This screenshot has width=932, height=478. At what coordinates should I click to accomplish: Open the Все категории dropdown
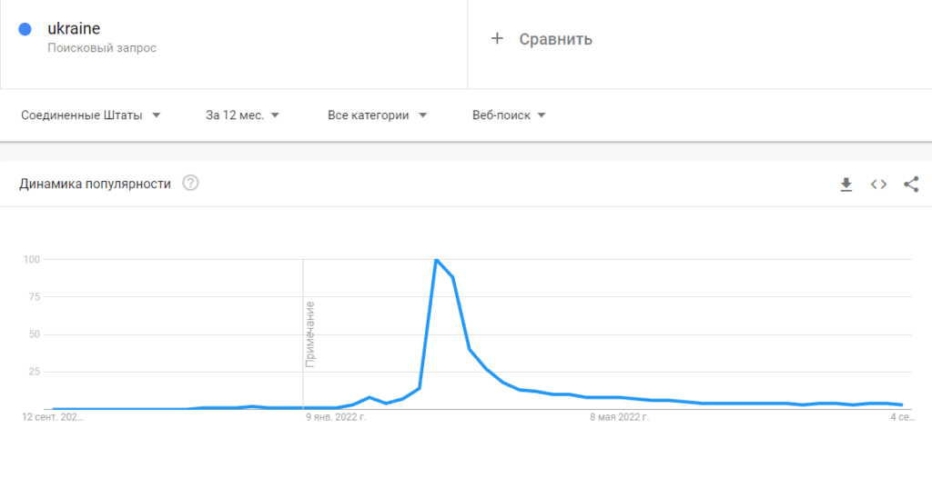pyautogui.click(x=378, y=115)
